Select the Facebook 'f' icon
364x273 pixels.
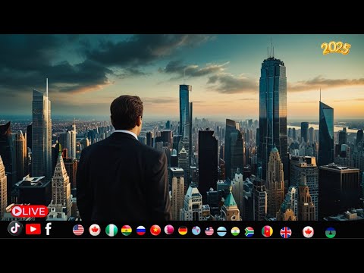pyautogui.click(x=49, y=229)
